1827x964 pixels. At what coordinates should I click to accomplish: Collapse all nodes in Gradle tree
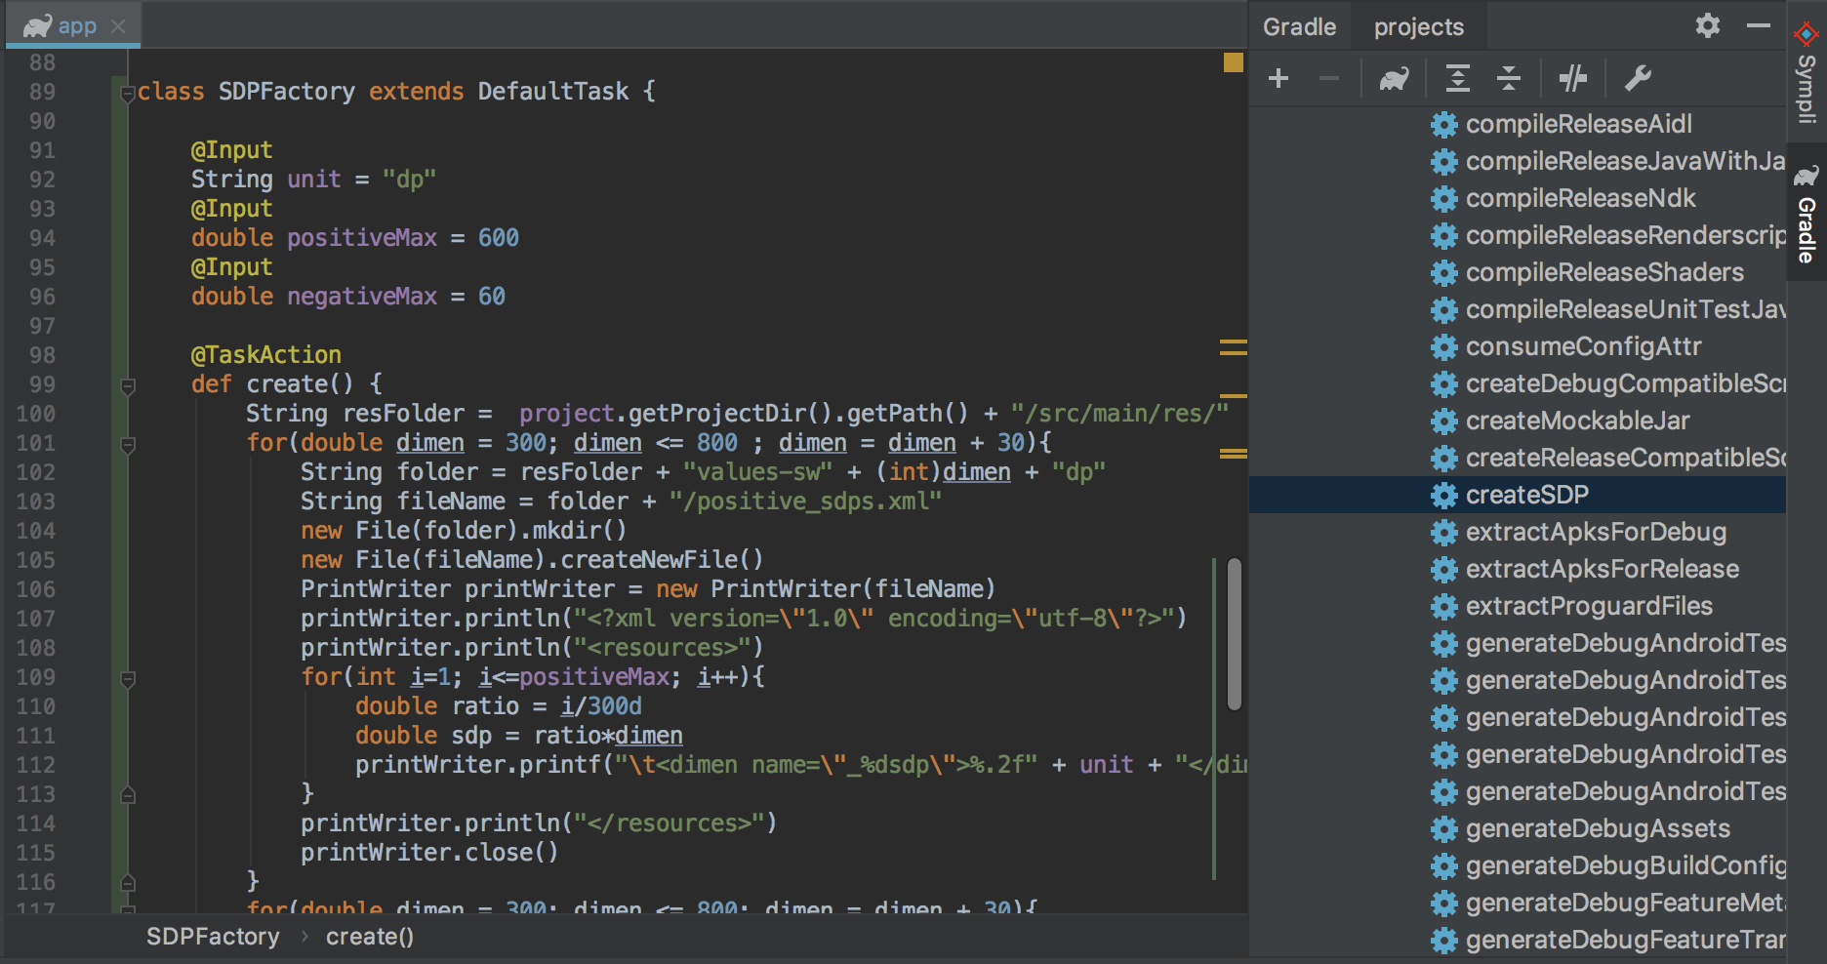pos(1509,78)
